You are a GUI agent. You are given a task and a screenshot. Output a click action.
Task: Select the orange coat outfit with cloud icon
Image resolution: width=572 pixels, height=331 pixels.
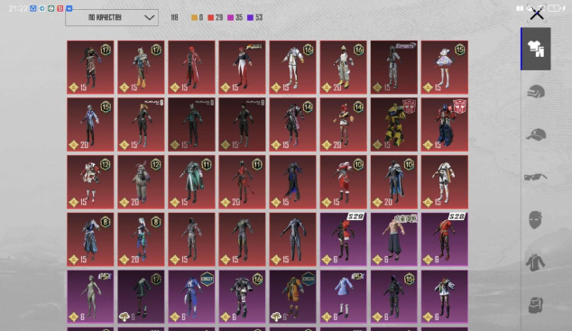[x=292, y=297]
